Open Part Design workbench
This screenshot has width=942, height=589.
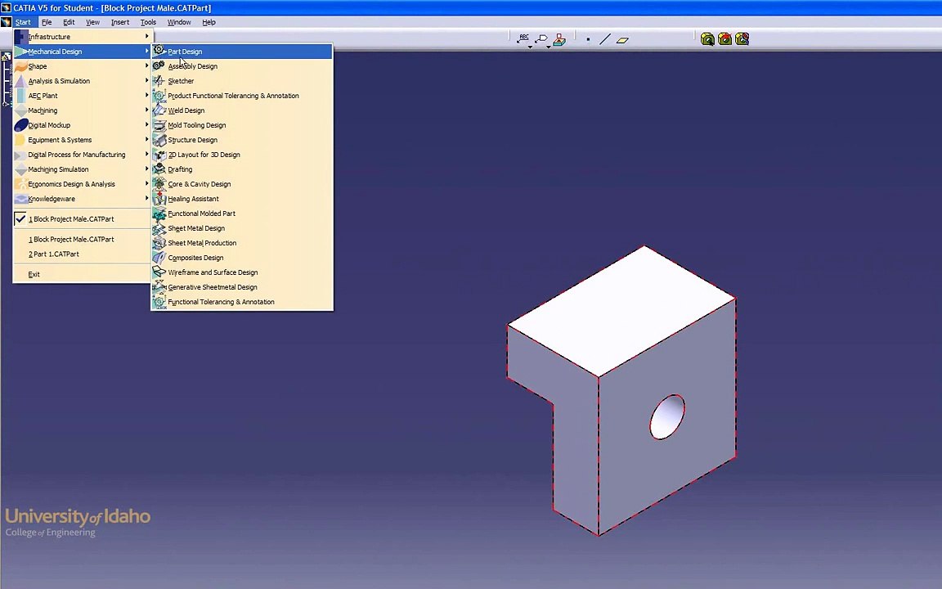click(241, 51)
